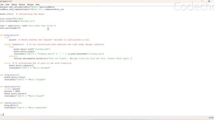
Task: Click the root.iconbitmap melody.ico line
Action: [17, 21]
